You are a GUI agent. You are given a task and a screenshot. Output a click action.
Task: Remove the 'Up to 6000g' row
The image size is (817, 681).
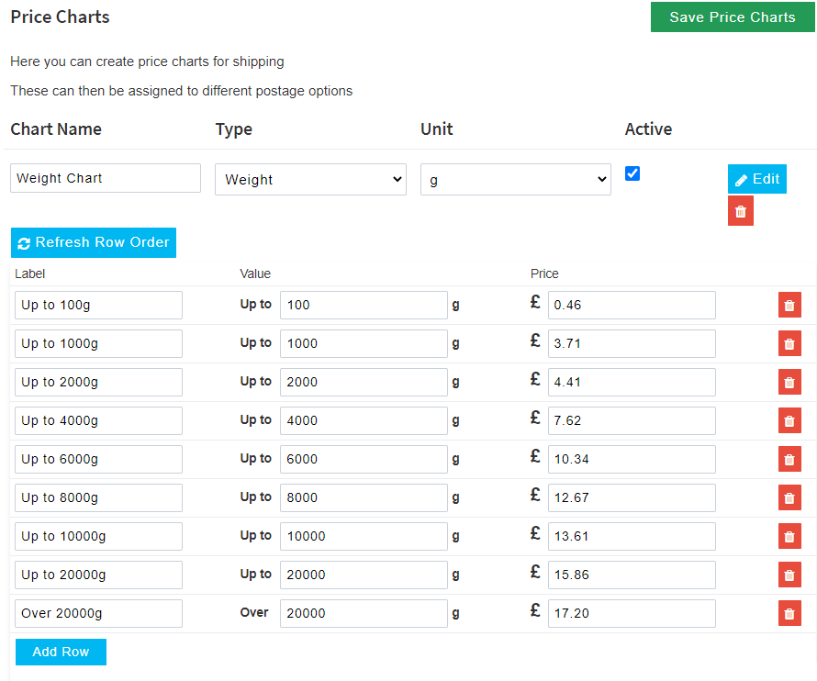(x=789, y=459)
